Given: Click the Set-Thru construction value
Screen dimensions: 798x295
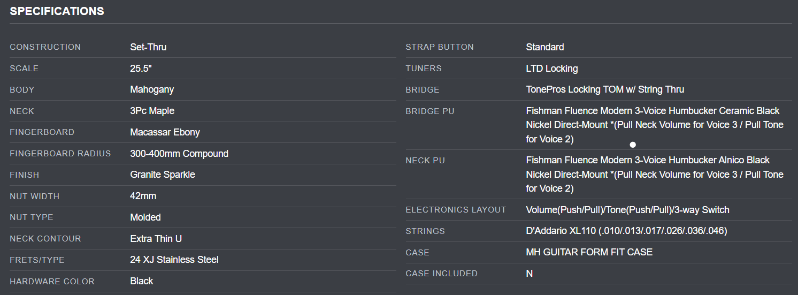Looking at the screenshot, I should 148,47.
